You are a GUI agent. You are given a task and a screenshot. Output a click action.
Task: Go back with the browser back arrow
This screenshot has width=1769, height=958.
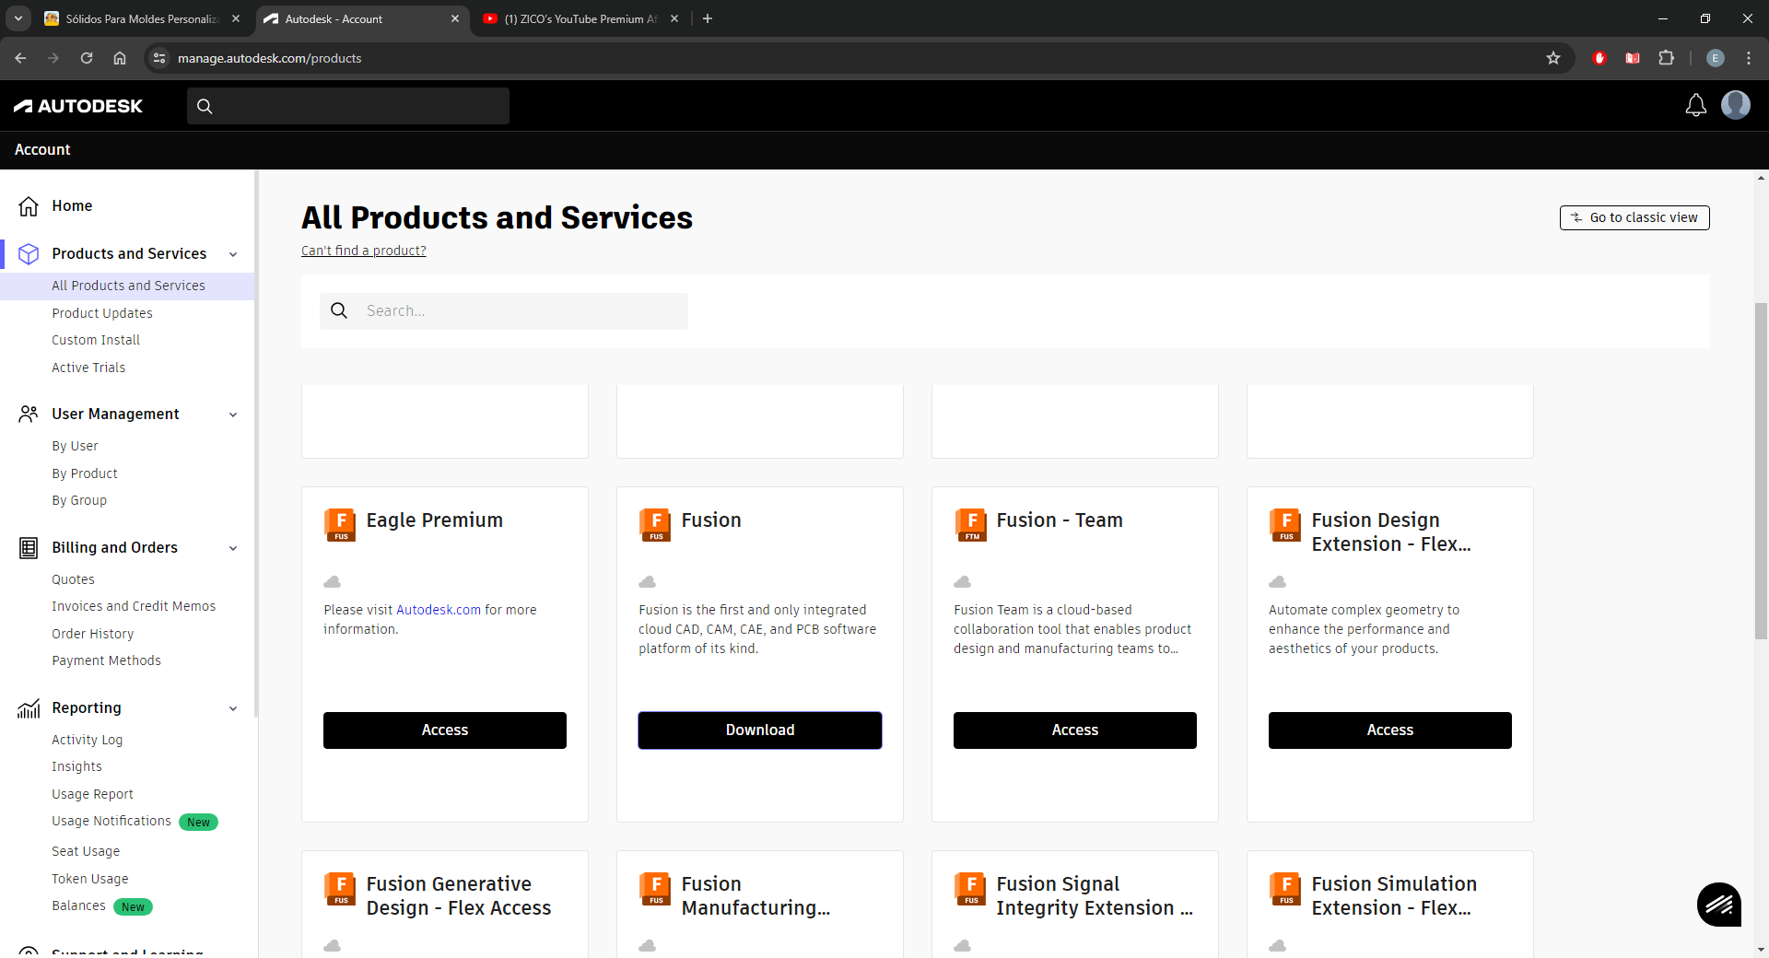coord(20,58)
